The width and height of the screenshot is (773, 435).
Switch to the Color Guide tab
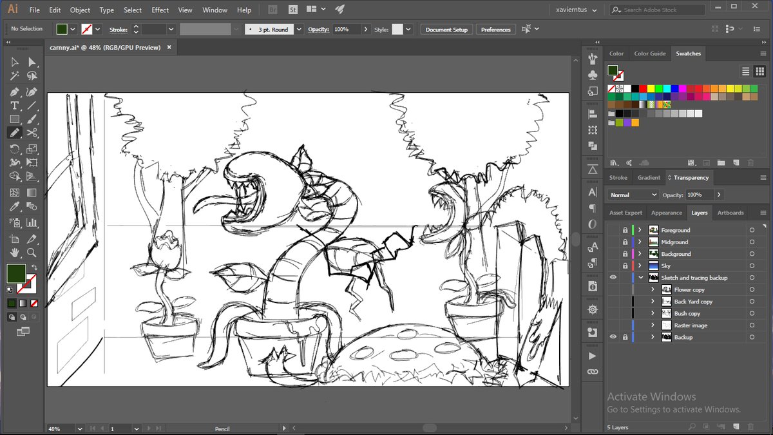pyautogui.click(x=649, y=53)
